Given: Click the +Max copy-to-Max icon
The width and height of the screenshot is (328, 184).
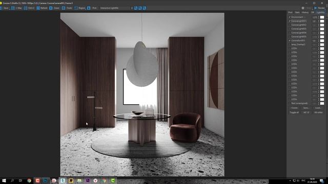Looking at the screenshot, I should pos(13,8).
